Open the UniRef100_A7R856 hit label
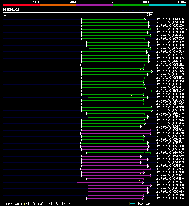This screenshot has height=206, width=189. (x=170, y=38)
